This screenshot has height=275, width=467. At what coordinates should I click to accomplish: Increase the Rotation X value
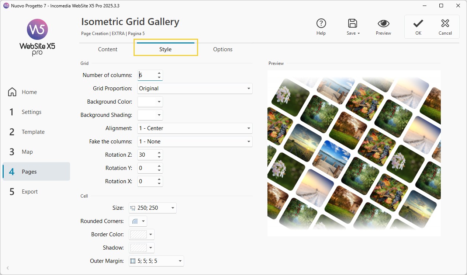tap(159, 179)
